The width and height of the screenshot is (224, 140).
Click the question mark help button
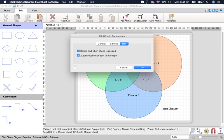point(75,67)
